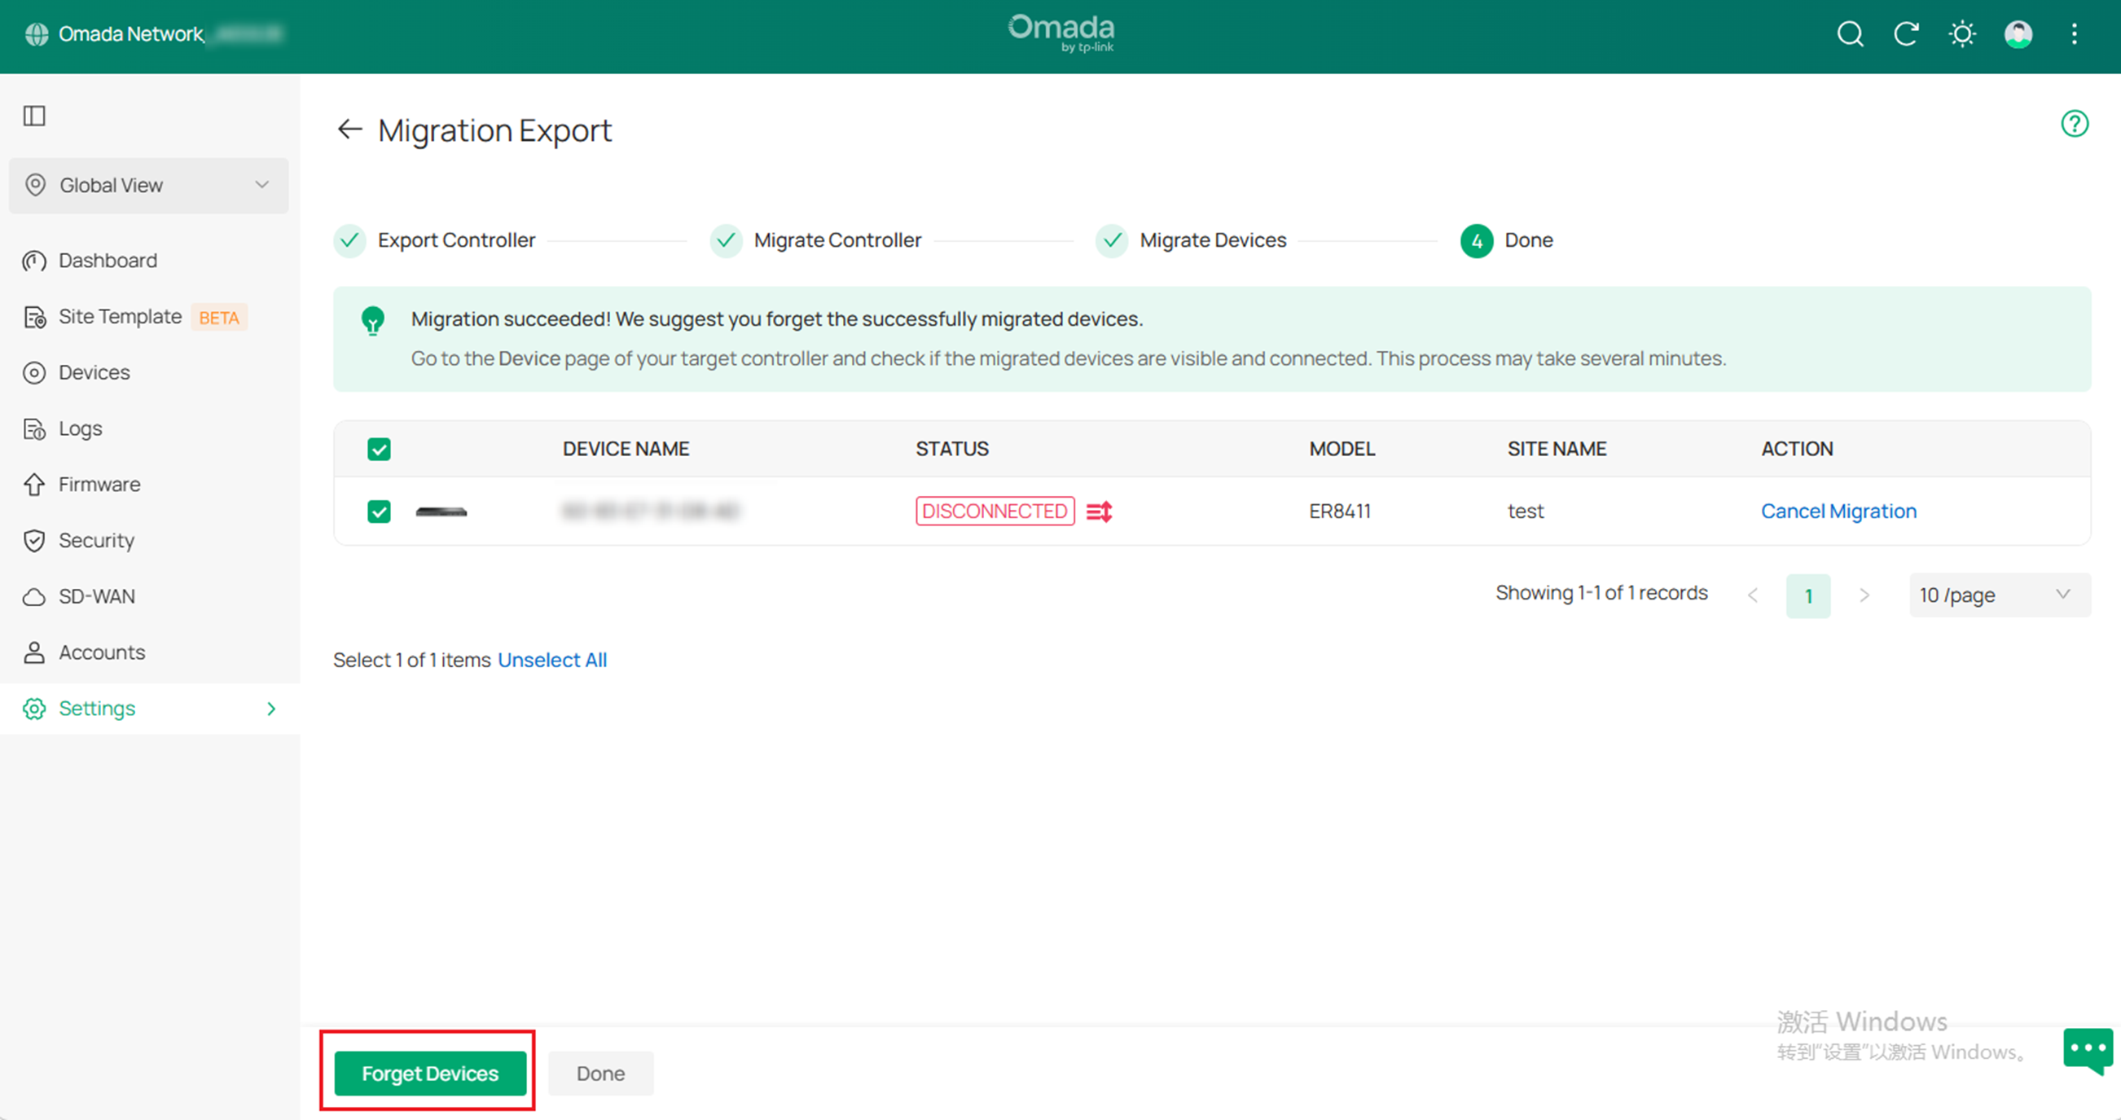Open the search tool in the header

tap(1849, 33)
